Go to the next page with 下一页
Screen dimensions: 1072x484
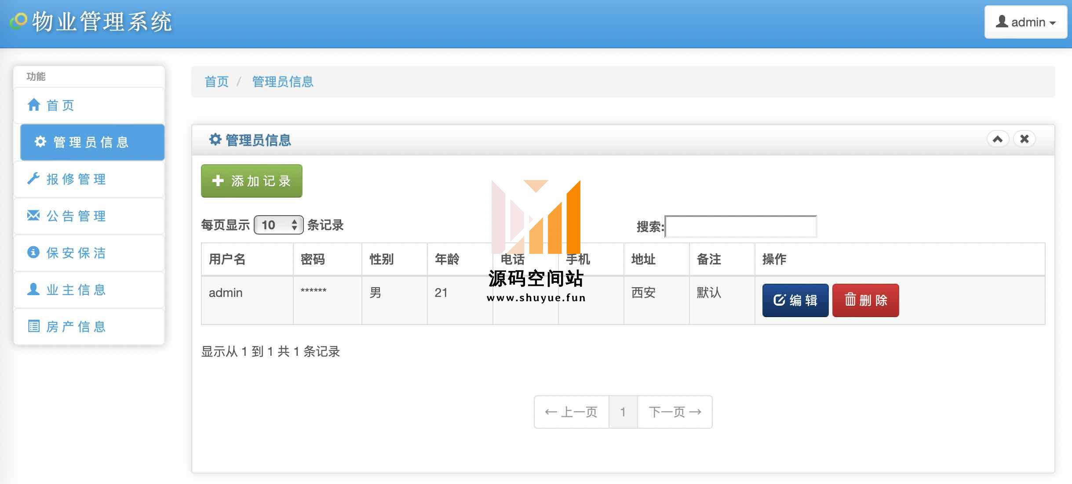coord(675,412)
